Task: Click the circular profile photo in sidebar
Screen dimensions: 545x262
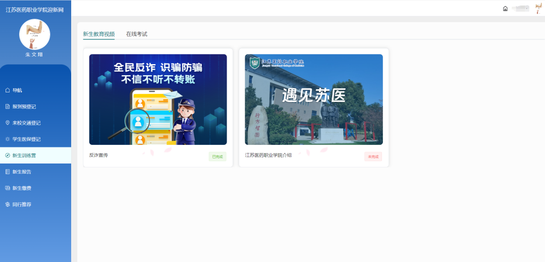Action: (35, 34)
